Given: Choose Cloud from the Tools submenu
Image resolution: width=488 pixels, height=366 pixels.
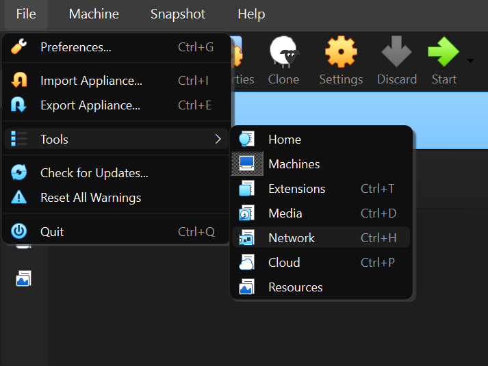Looking at the screenshot, I should tap(284, 263).
